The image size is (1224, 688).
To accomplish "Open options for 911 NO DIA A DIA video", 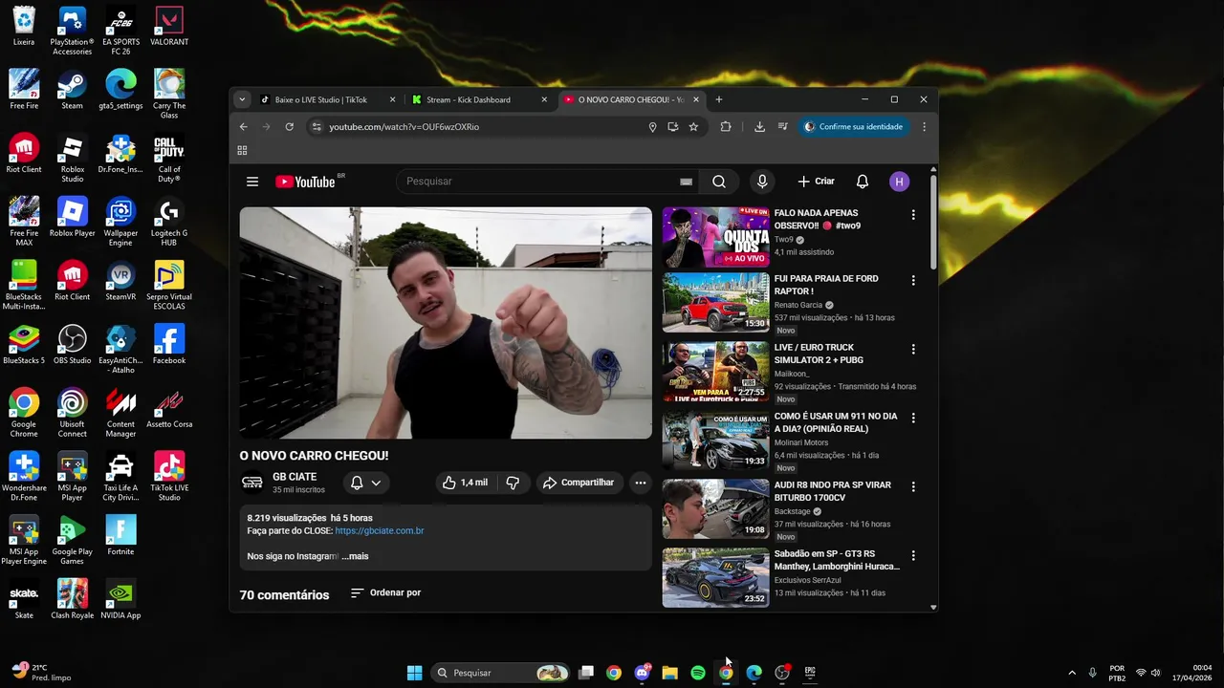I will pos(913,418).
